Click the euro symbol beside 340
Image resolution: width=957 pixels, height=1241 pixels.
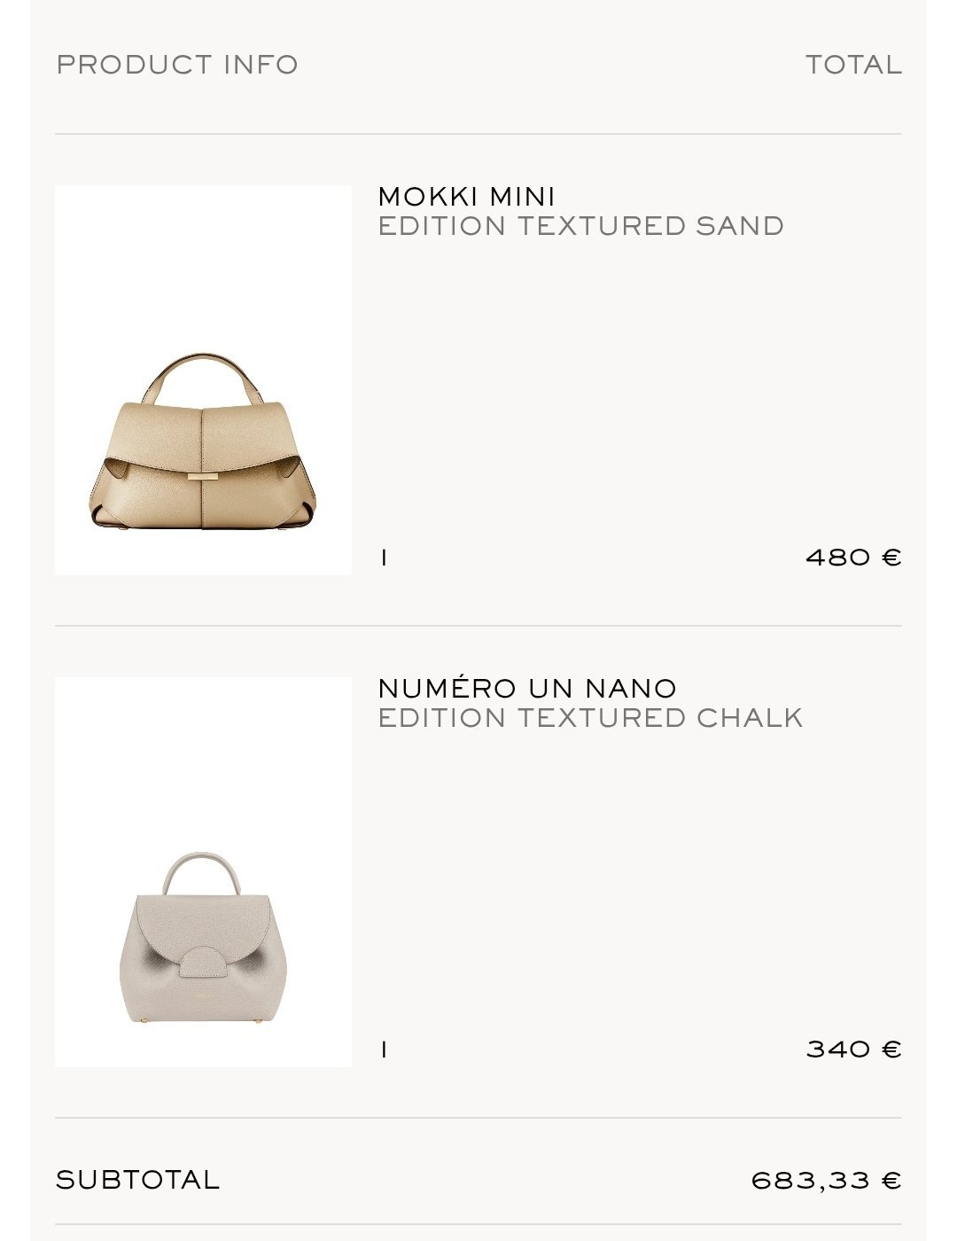point(892,1050)
